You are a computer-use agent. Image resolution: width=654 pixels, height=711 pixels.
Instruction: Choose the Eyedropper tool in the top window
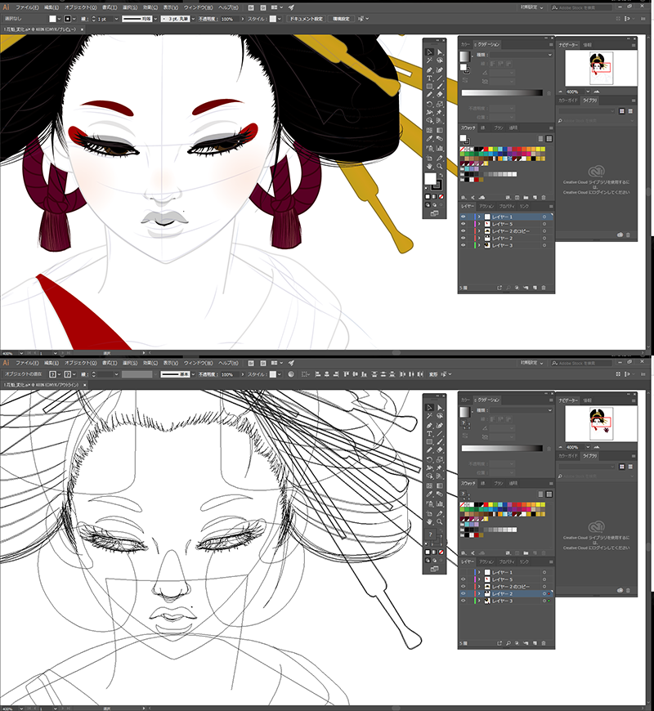(429, 139)
